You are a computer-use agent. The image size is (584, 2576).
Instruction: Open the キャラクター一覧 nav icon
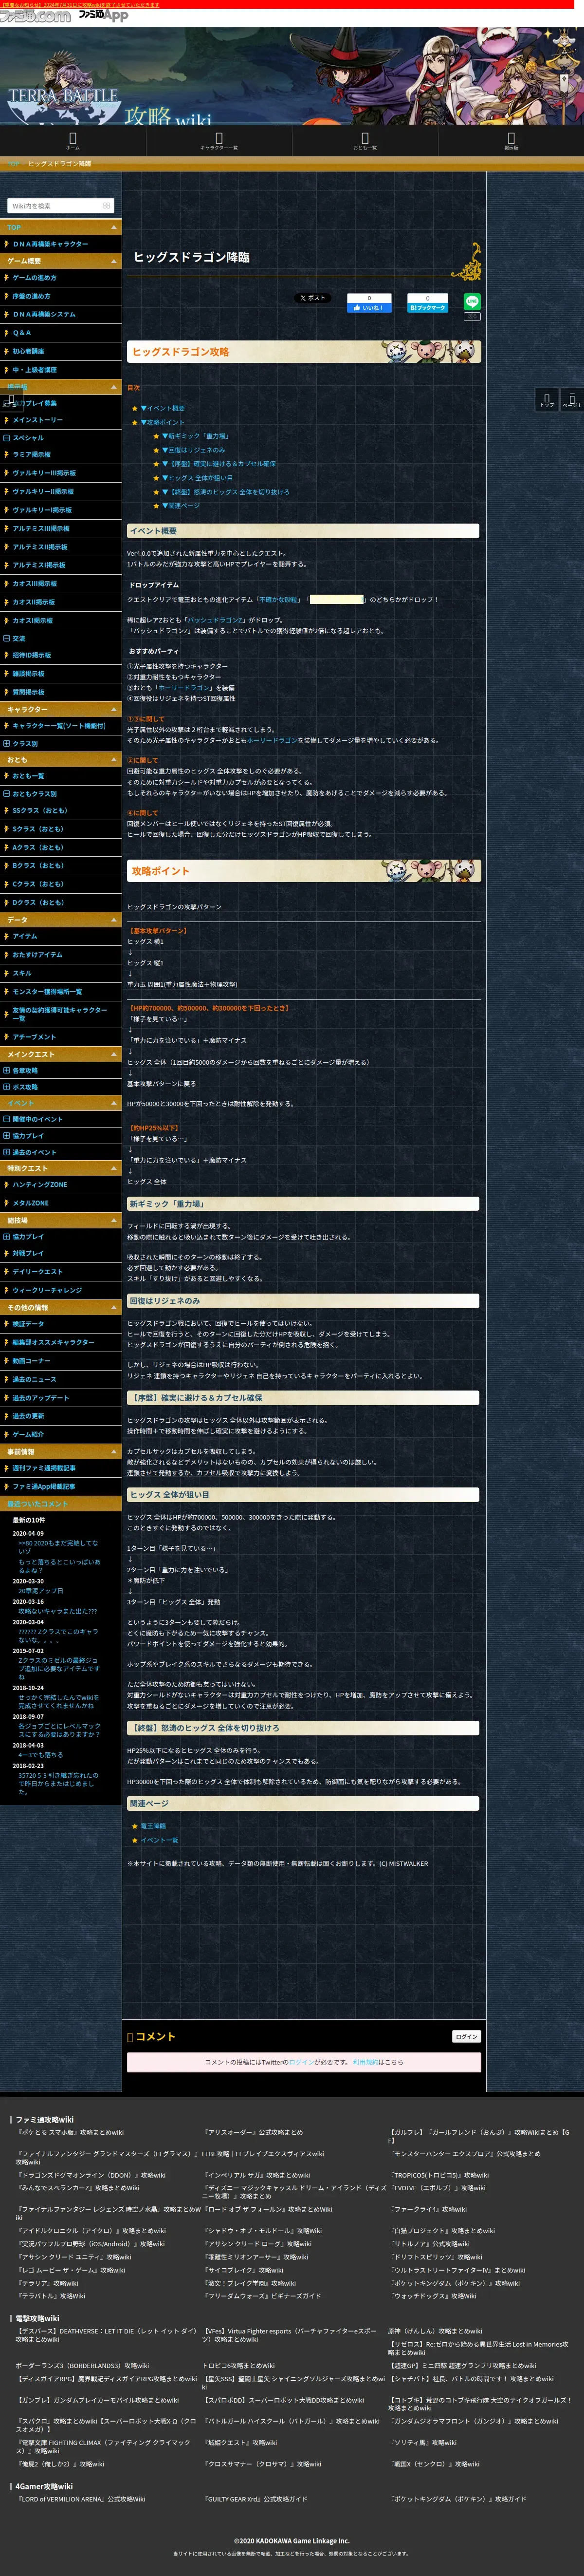point(219,141)
